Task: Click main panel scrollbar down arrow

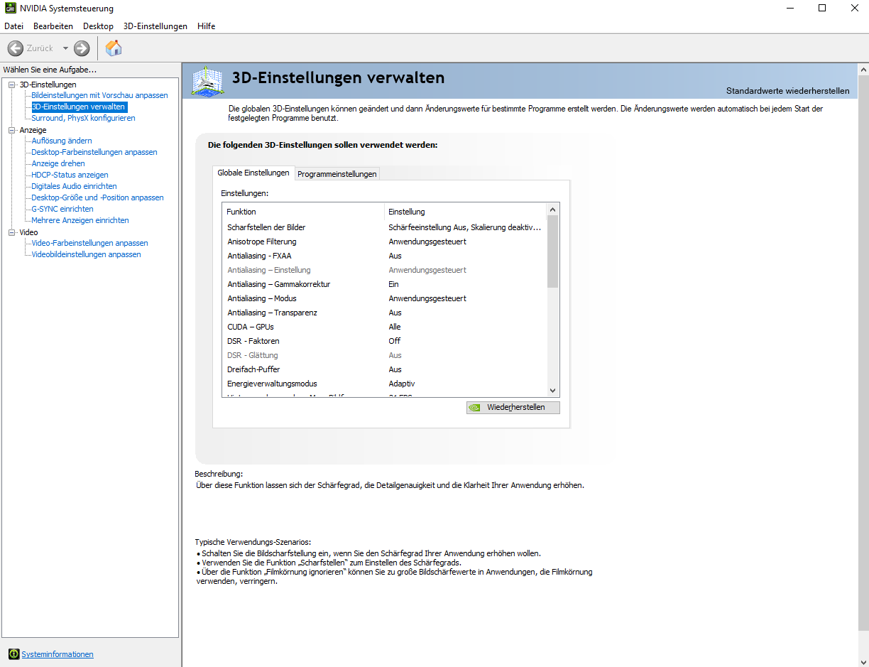Action: (x=863, y=661)
